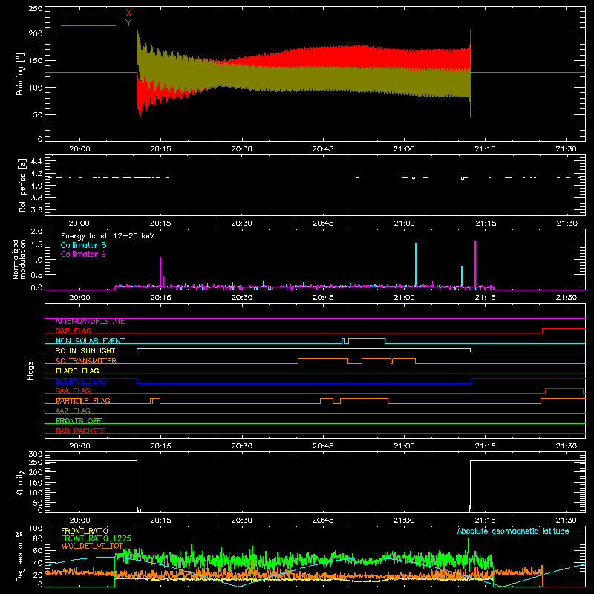
Task: Click the GAP_FLAG label
Action: 73,330
